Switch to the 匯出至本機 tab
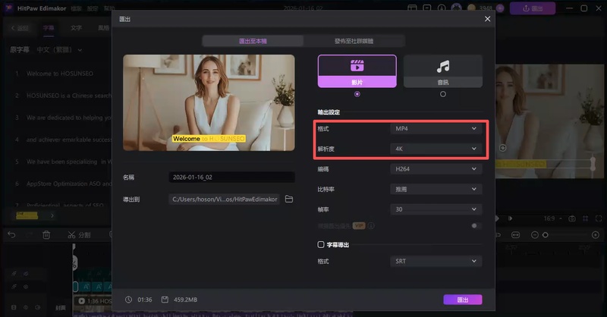607x317 pixels. click(253, 41)
